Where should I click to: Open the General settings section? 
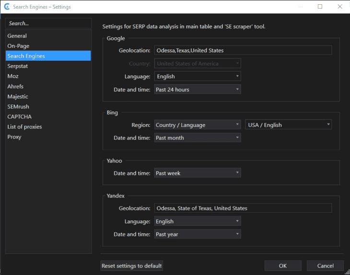click(17, 36)
